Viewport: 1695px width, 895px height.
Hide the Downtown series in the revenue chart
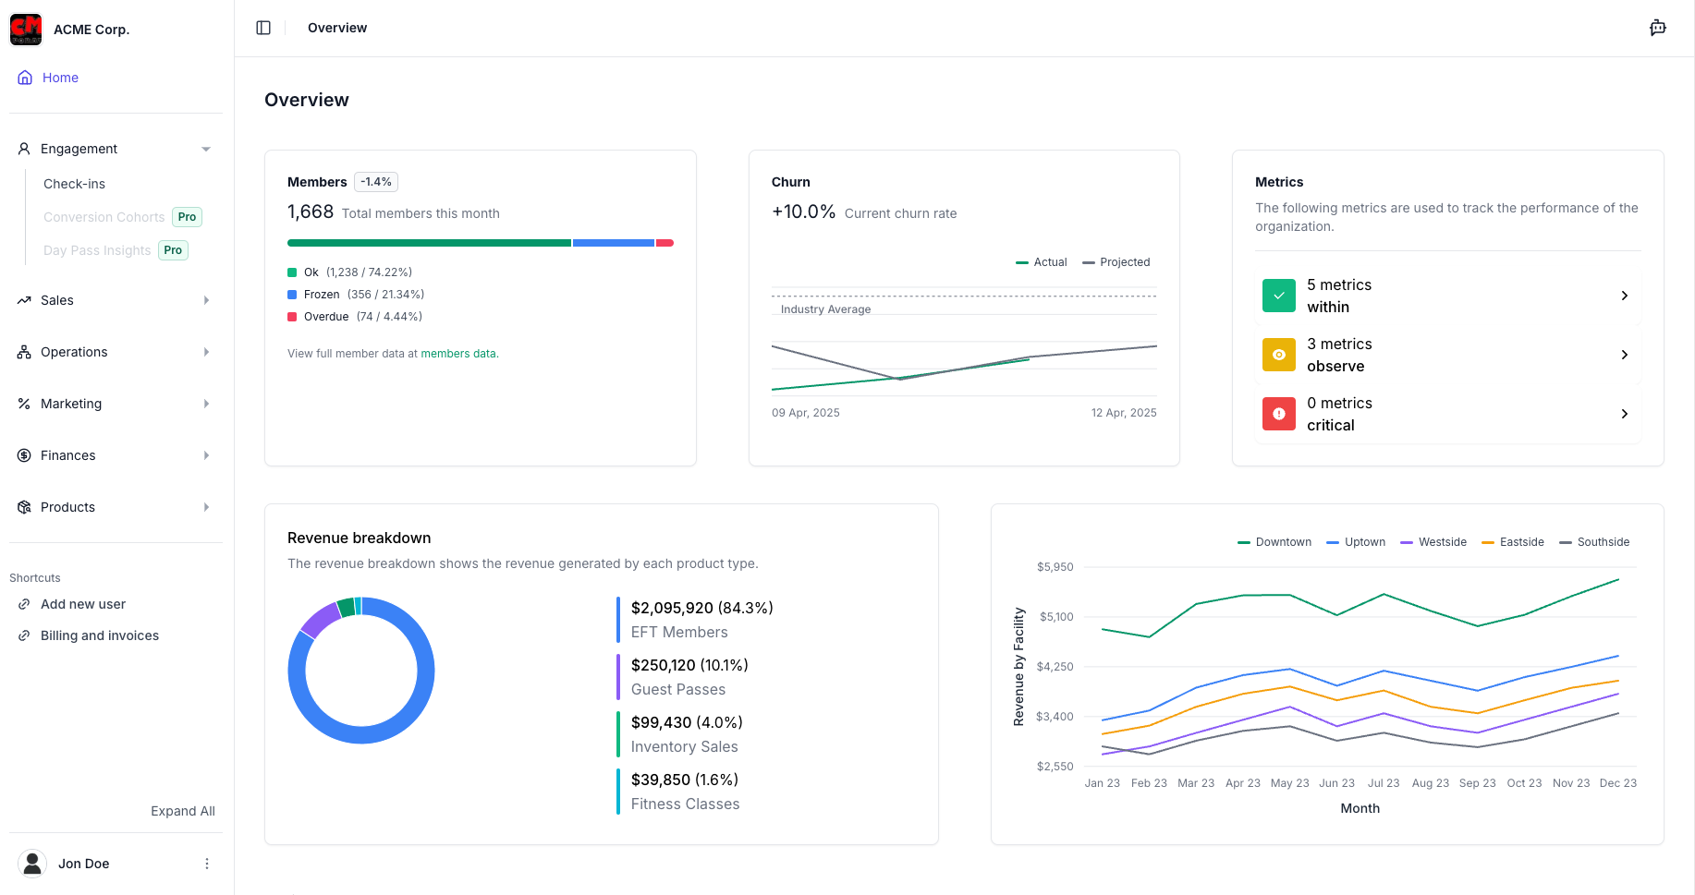click(1274, 542)
